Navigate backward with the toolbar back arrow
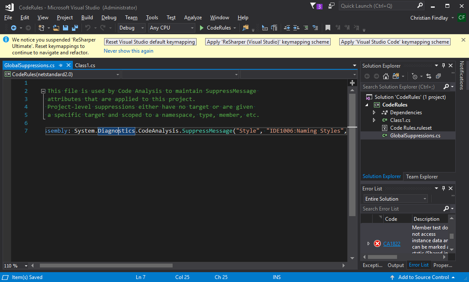This screenshot has height=282, width=469. tap(13, 28)
